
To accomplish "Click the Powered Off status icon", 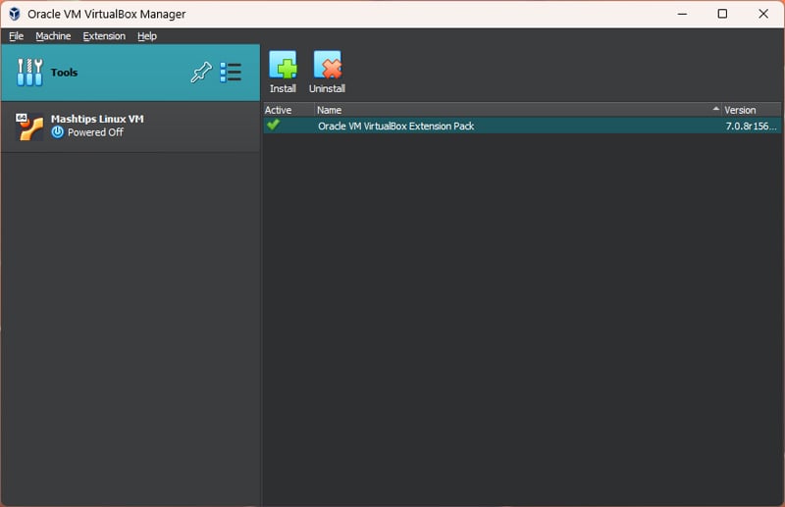I will (58, 132).
